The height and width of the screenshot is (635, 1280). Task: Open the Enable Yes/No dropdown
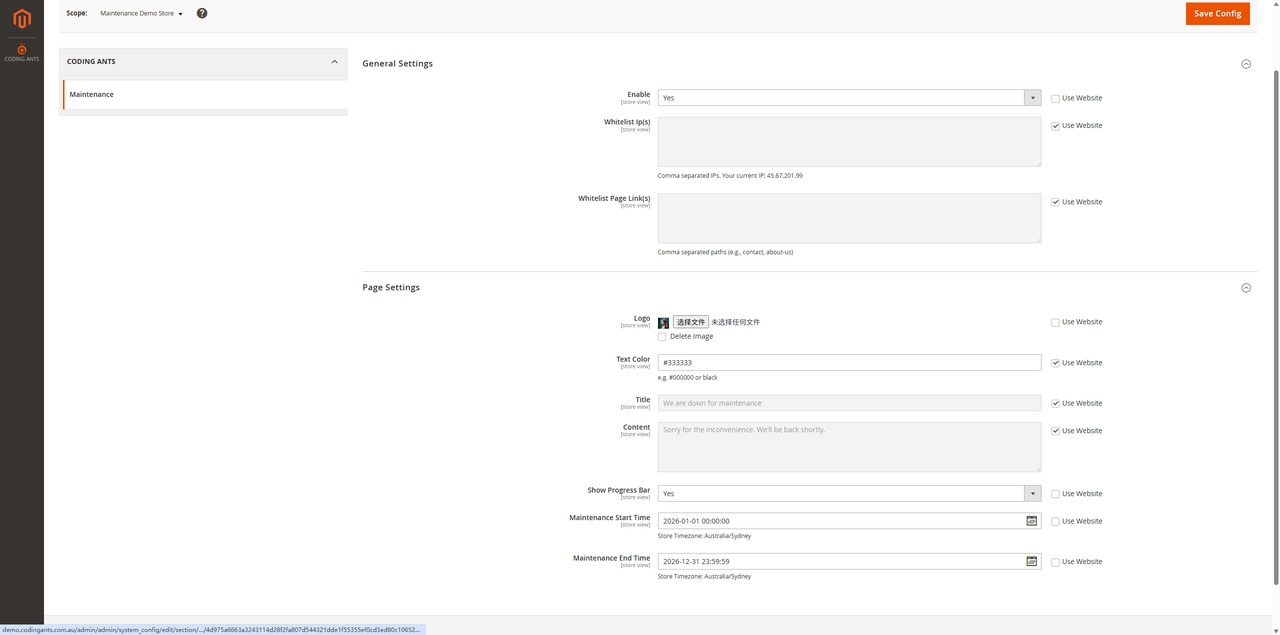pos(849,98)
